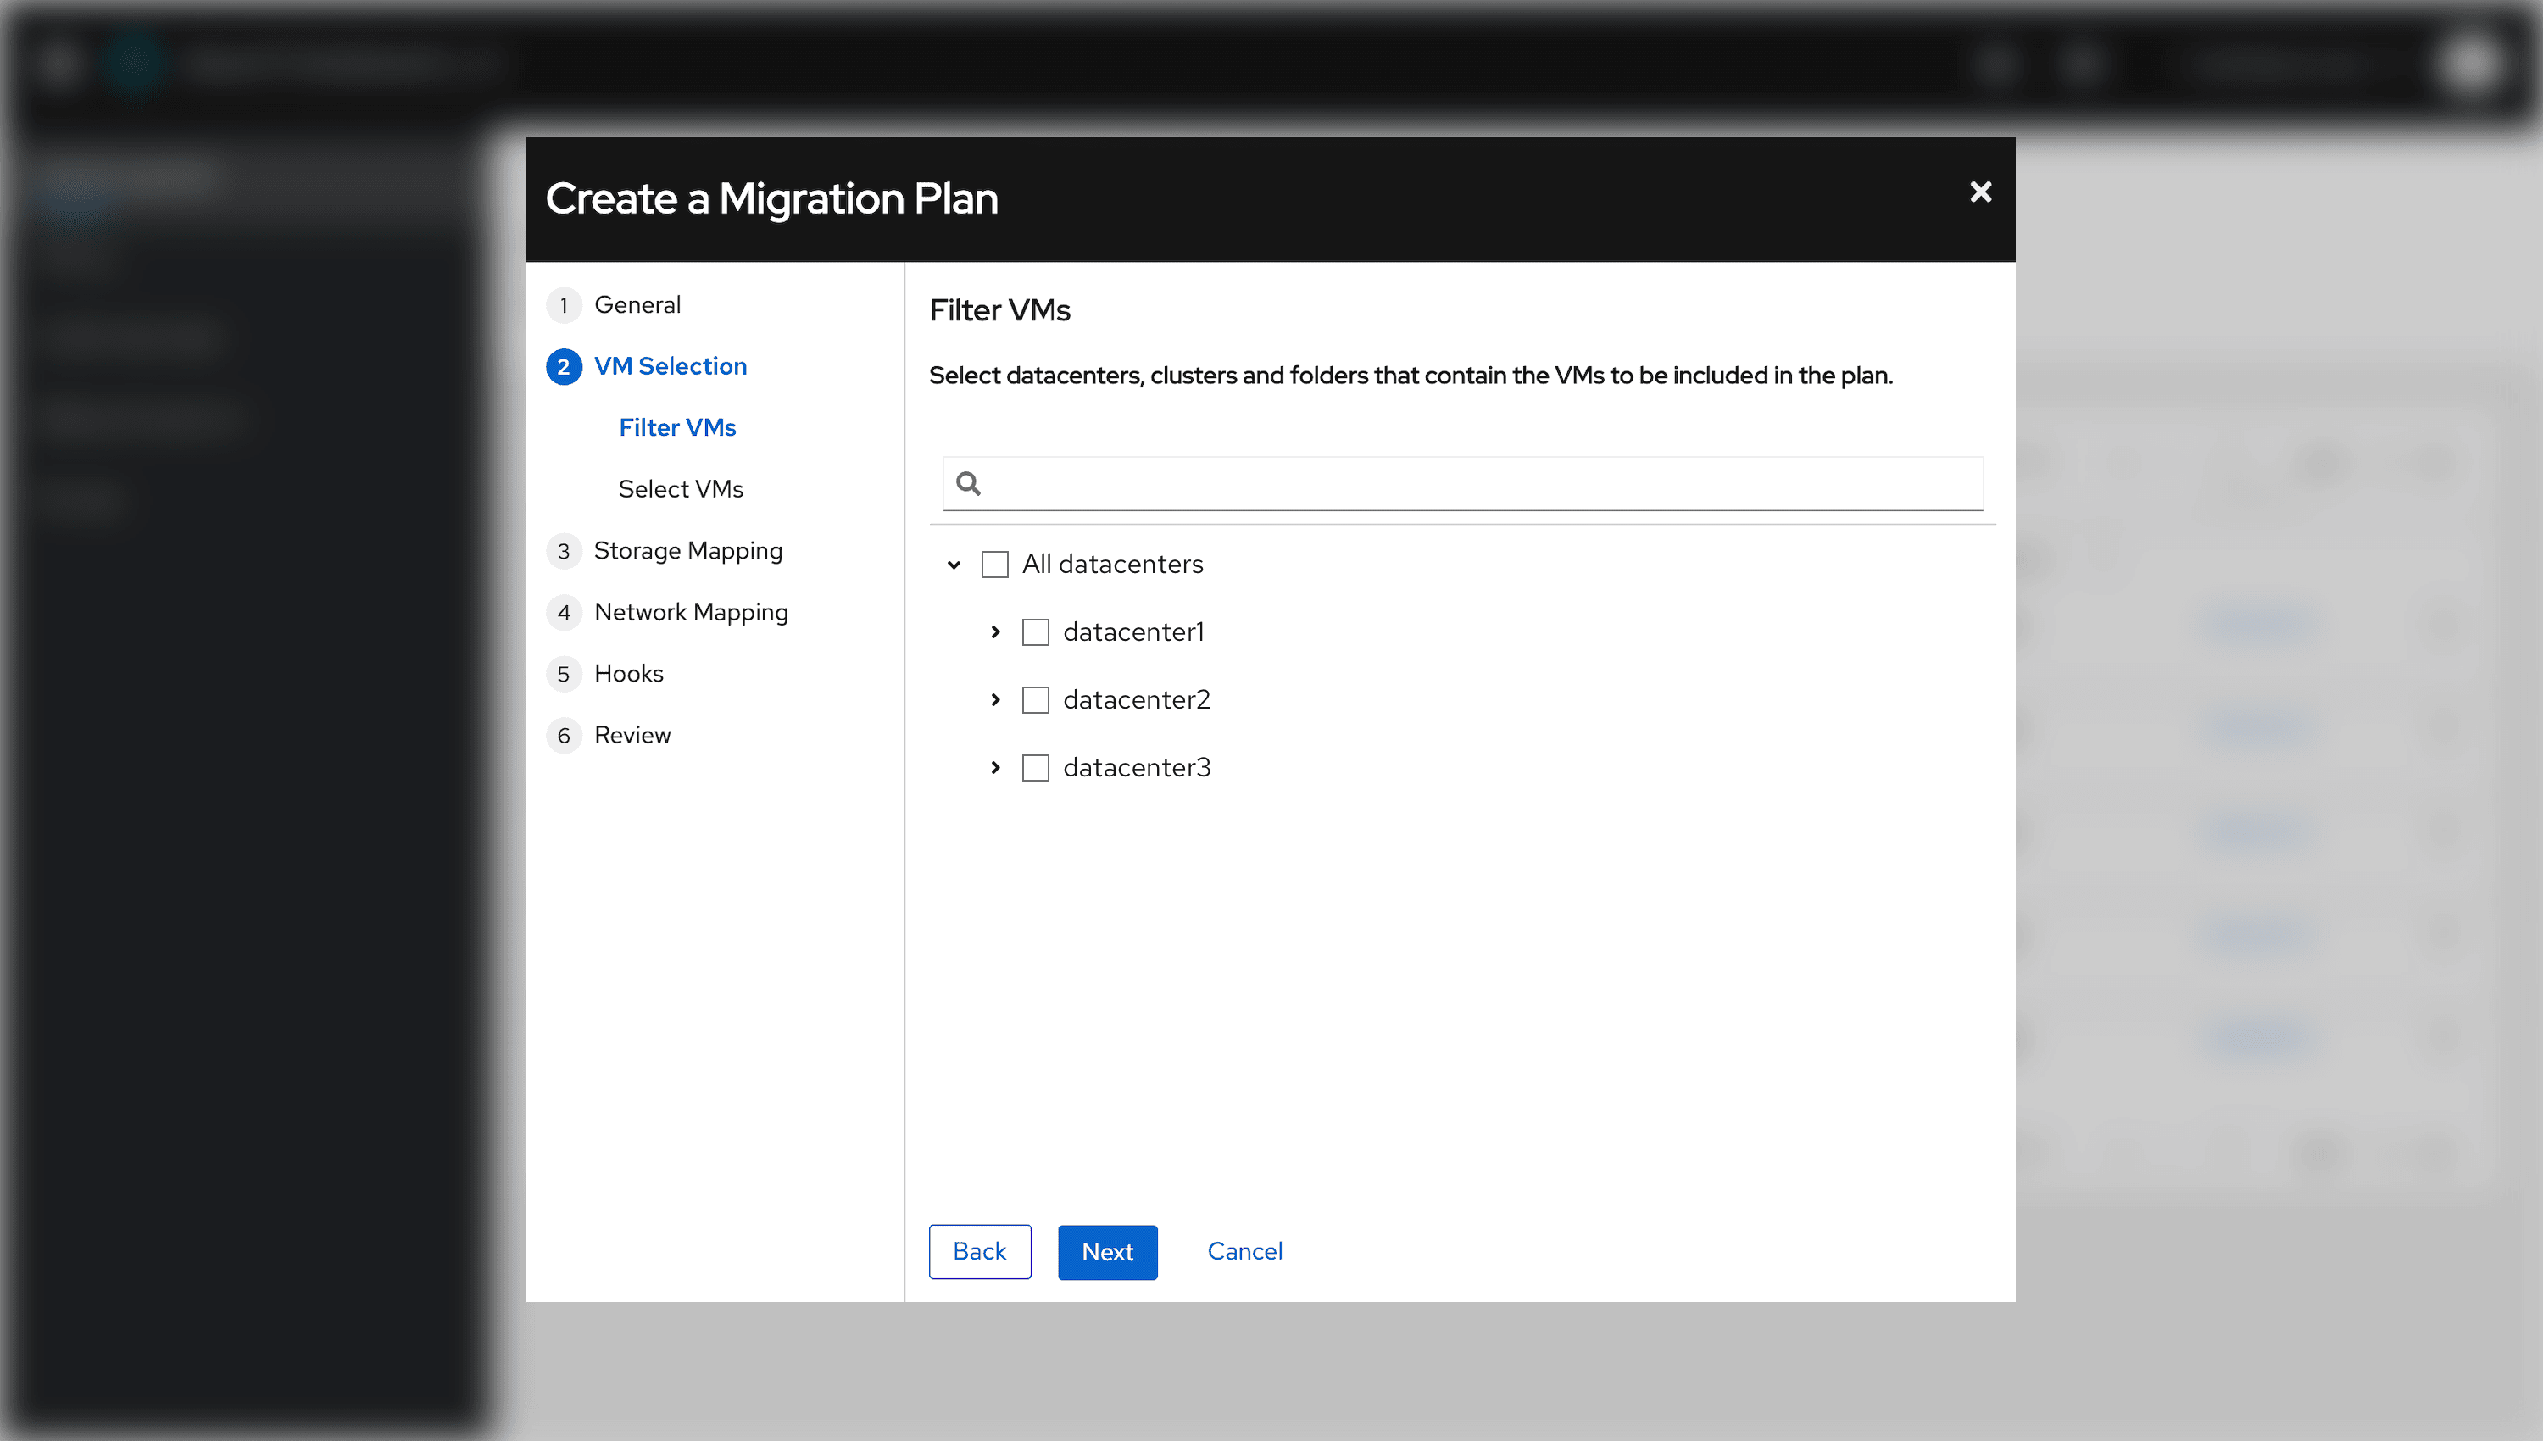This screenshot has height=1441, width=2543.
Task: Expand the datacenter3 tree node
Action: tap(995, 768)
